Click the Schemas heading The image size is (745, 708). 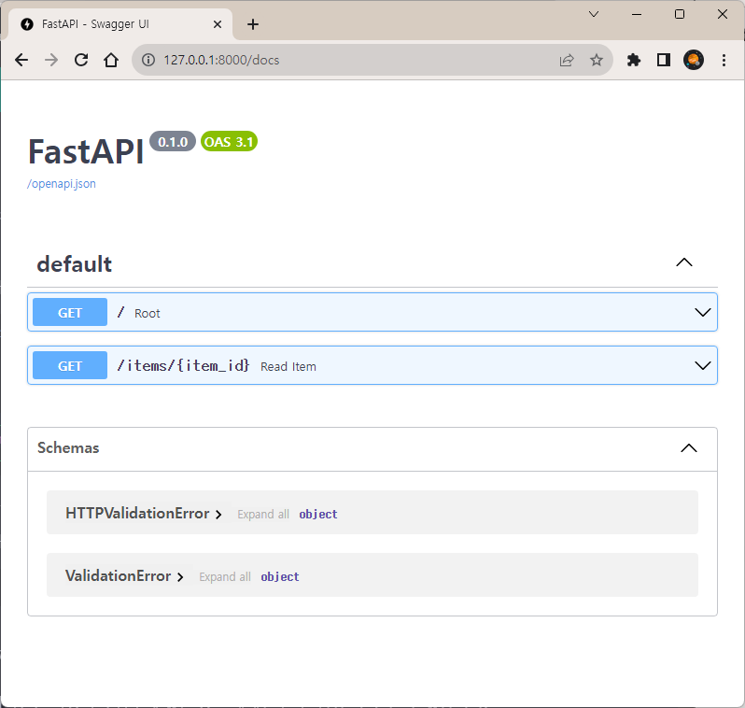click(x=68, y=448)
